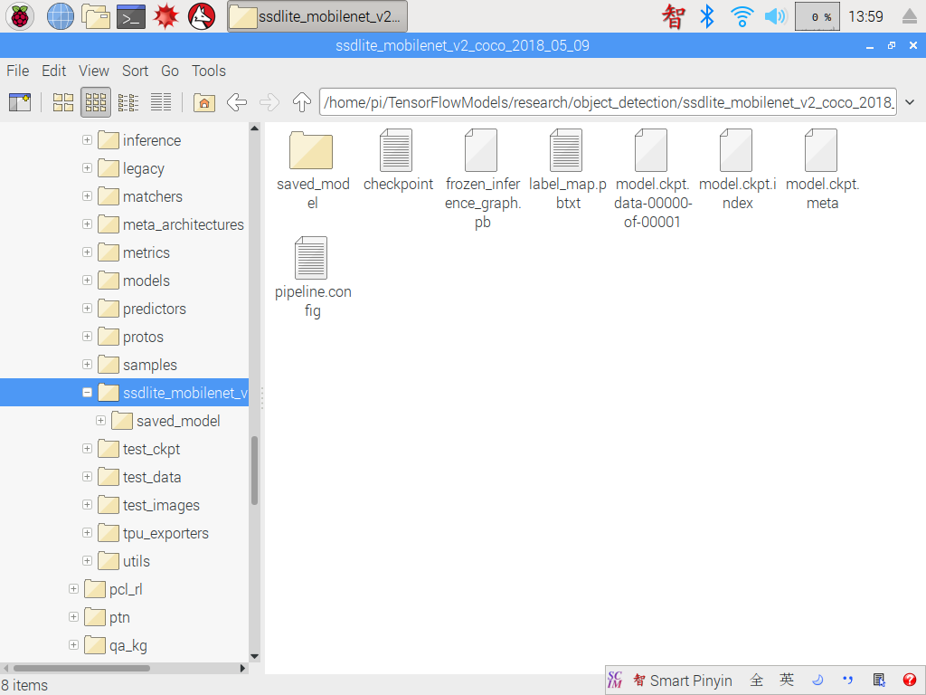Click Smart Pinyin input method button
Viewport: 926px width, 695px height.
tap(683, 681)
